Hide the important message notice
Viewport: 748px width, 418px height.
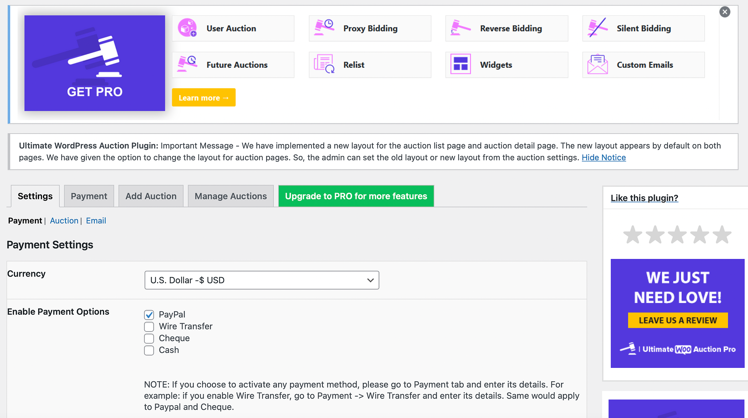pyautogui.click(x=603, y=157)
